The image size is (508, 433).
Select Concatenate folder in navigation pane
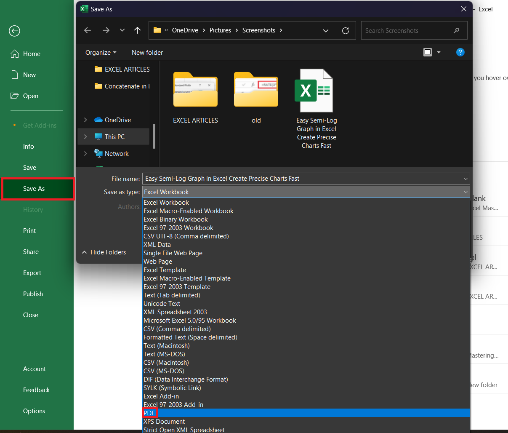click(122, 86)
